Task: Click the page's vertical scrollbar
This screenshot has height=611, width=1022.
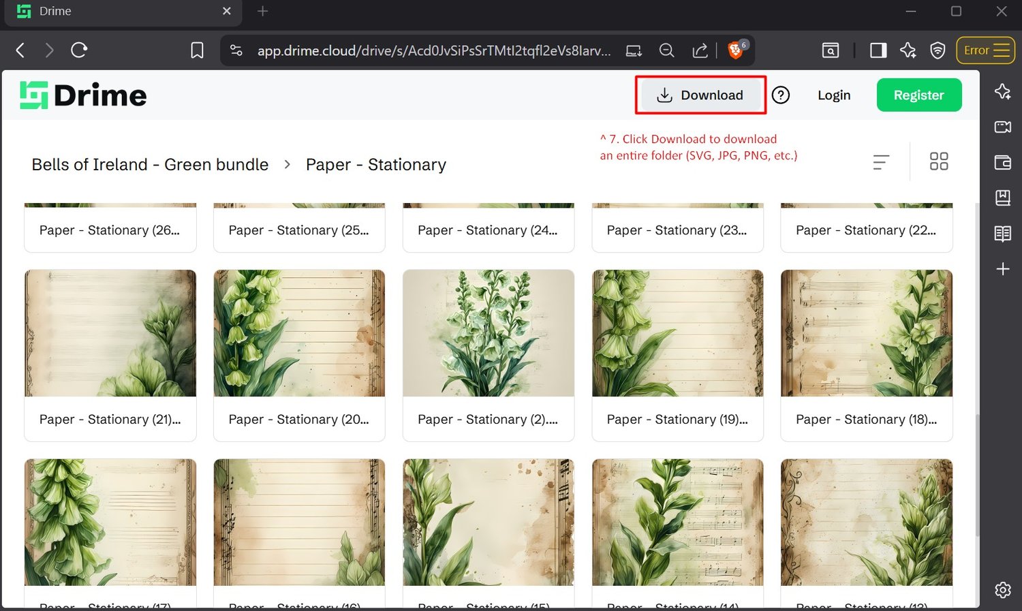Action: tap(976, 475)
